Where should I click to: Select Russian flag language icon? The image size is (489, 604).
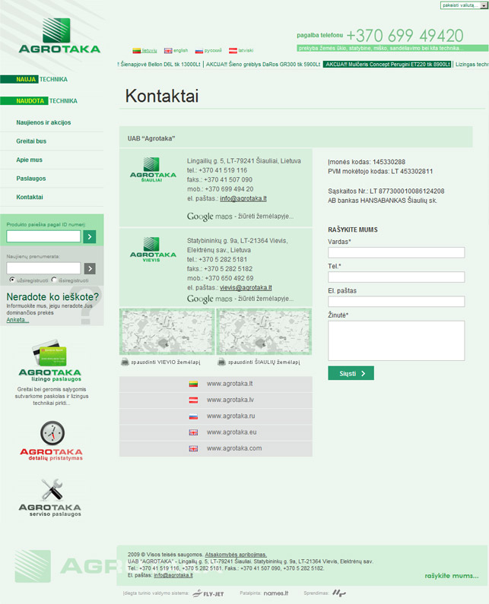(199, 50)
